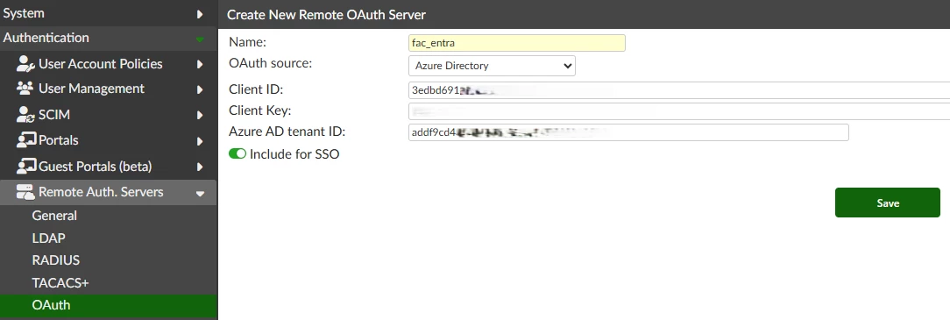Expand Guest Portals (beta) arrow
950x320 pixels.
pyautogui.click(x=200, y=167)
